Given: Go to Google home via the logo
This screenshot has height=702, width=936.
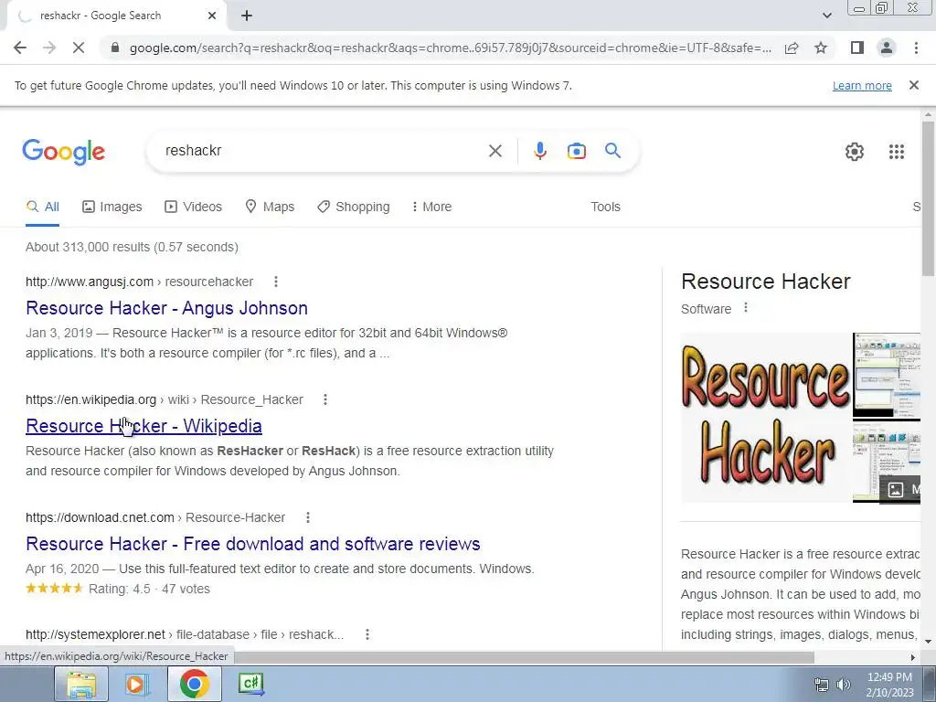Looking at the screenshot, I should [x=64, y=152].
